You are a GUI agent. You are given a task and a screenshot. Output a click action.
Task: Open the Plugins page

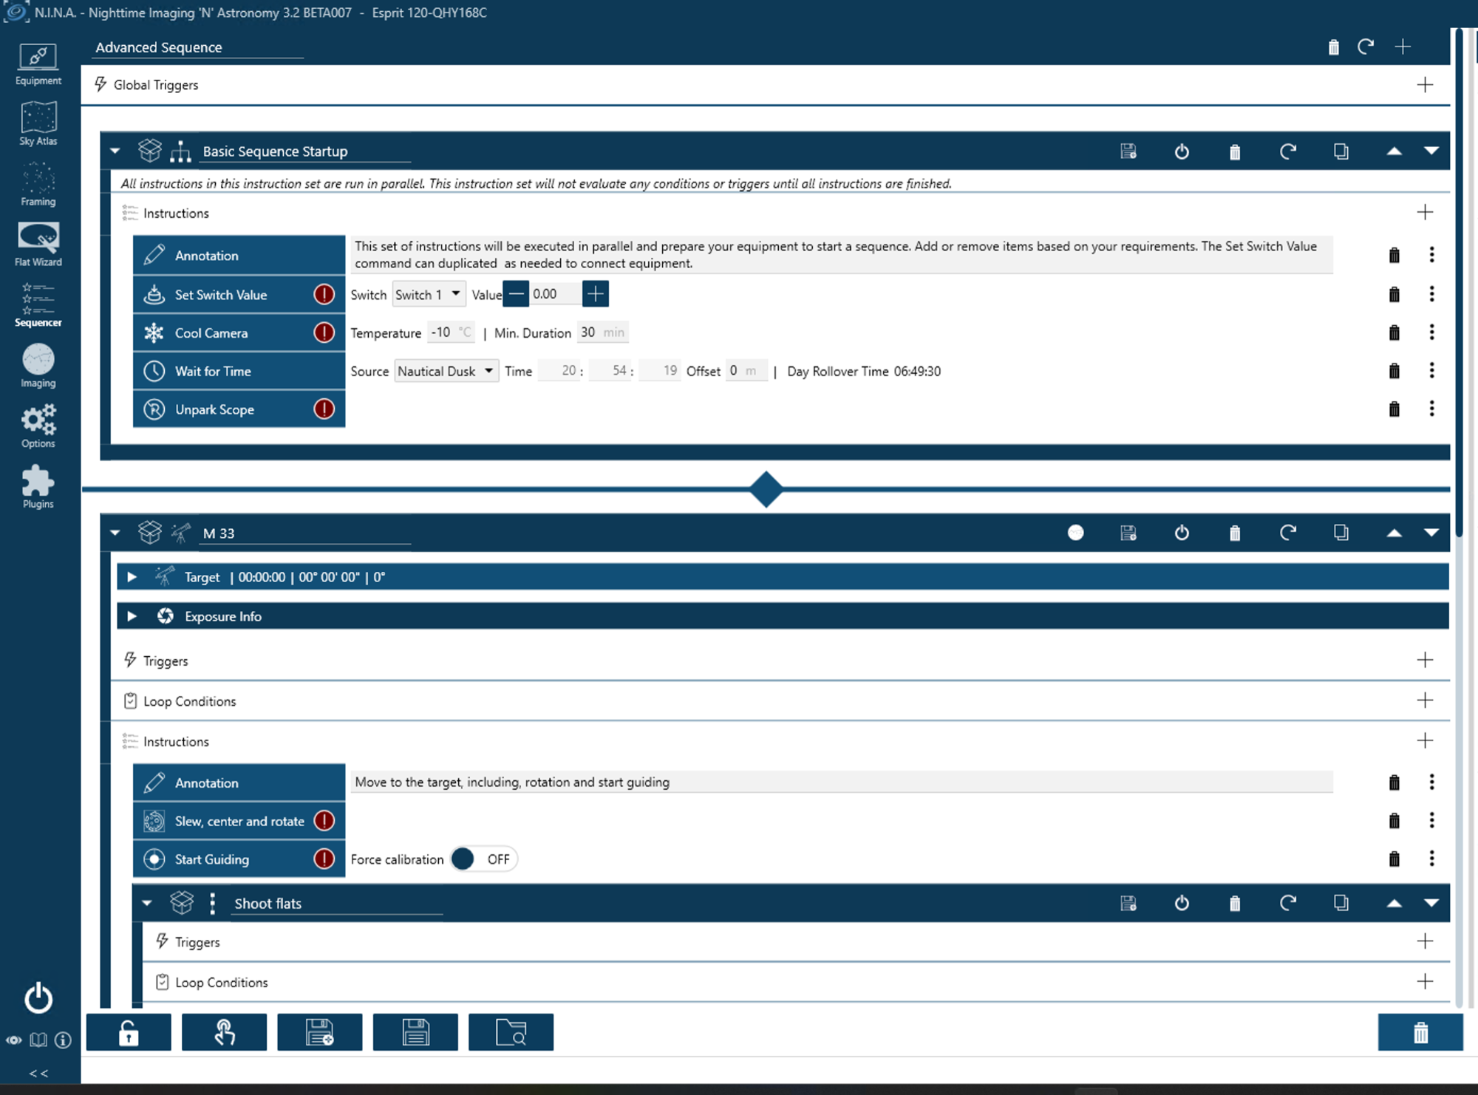pyautogui.click(x=38, y=484)
